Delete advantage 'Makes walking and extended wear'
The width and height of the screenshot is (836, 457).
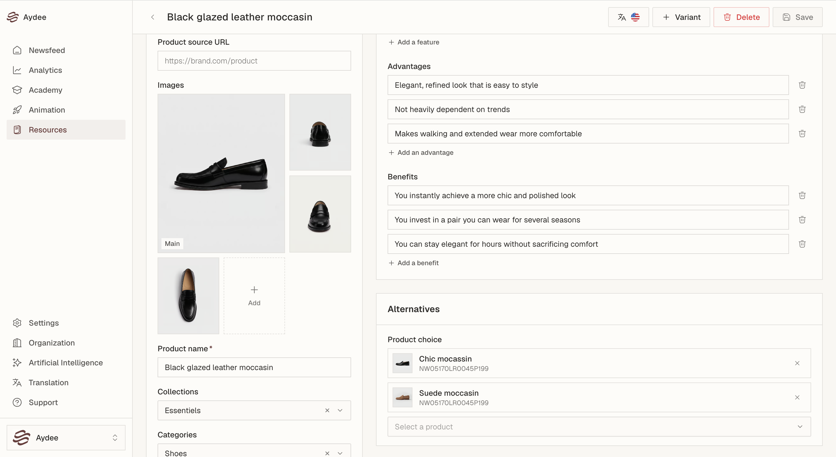tap(802, 134)
